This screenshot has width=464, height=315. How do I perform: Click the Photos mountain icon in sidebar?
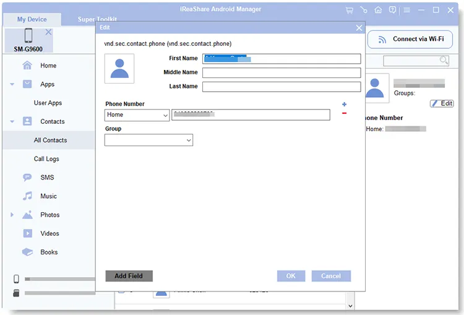pyautogui.click(x=27, y=215)
